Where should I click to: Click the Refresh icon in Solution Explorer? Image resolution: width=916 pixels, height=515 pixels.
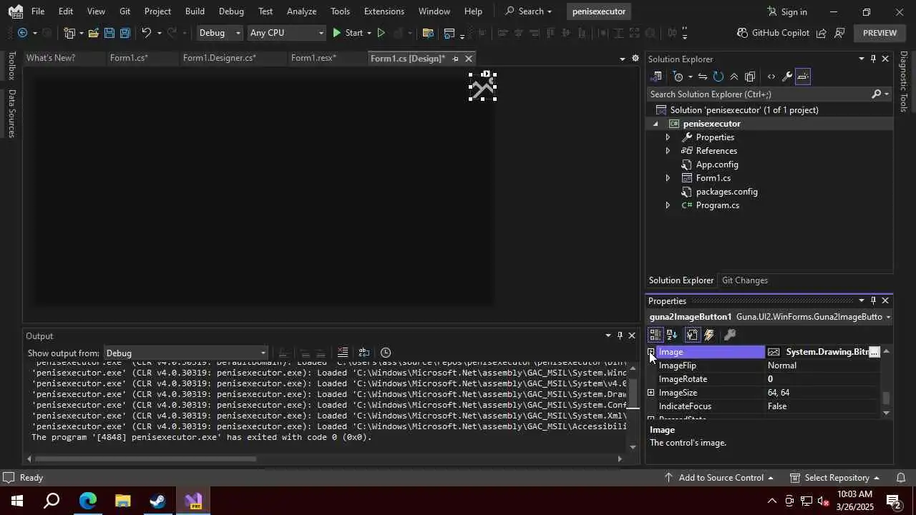click(x=718, y=77)
